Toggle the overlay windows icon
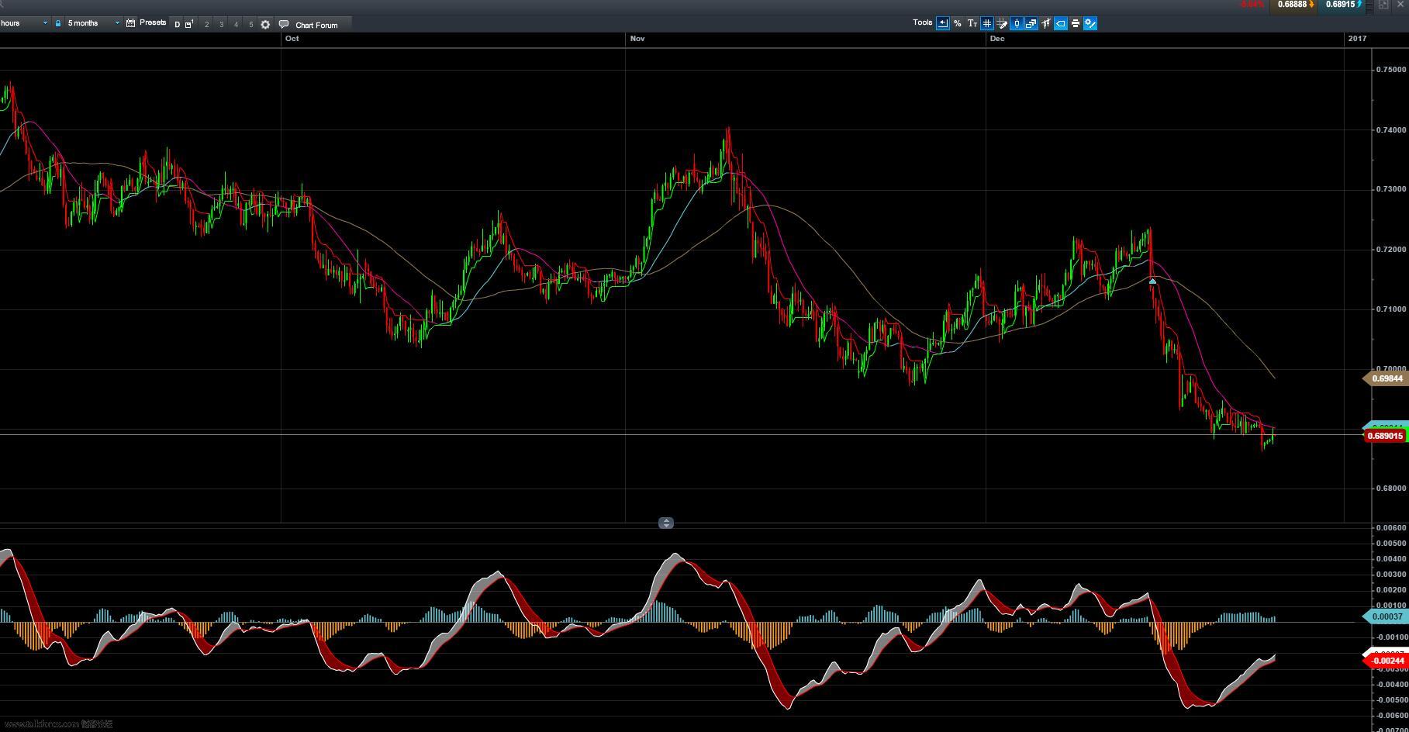The width and height of the screenshot is (1409, 732). tap(1031, 23)
